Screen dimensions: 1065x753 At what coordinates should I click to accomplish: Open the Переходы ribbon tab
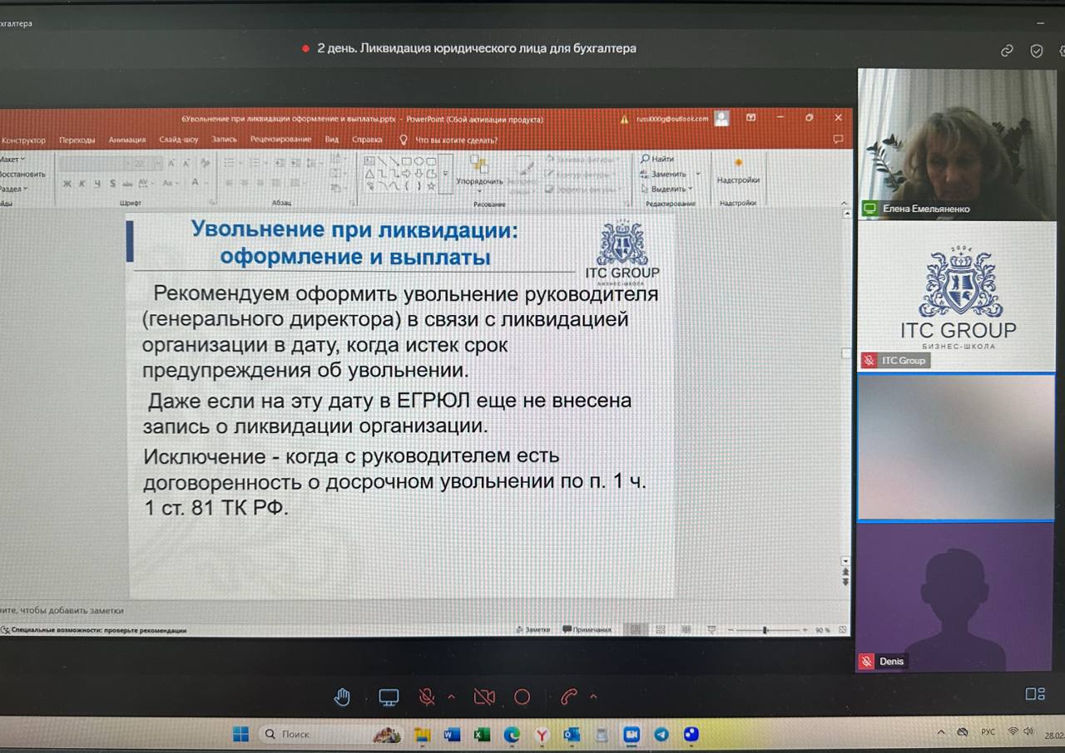click(x=77, y=140)
